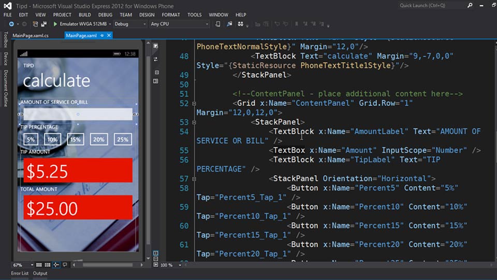Click the Design view icon atop the splitter

point(156,46)
